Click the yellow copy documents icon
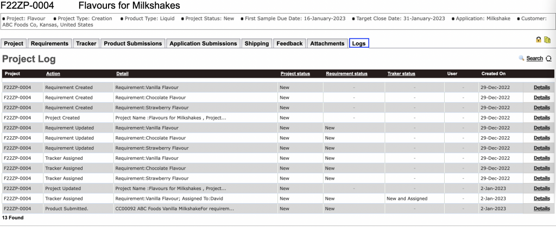 [547, 40]
